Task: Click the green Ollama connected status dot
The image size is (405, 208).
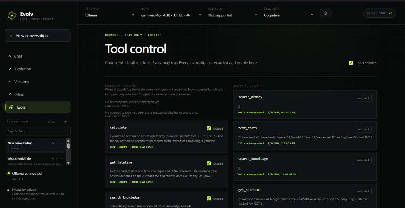Action: (x=9, y=173)
